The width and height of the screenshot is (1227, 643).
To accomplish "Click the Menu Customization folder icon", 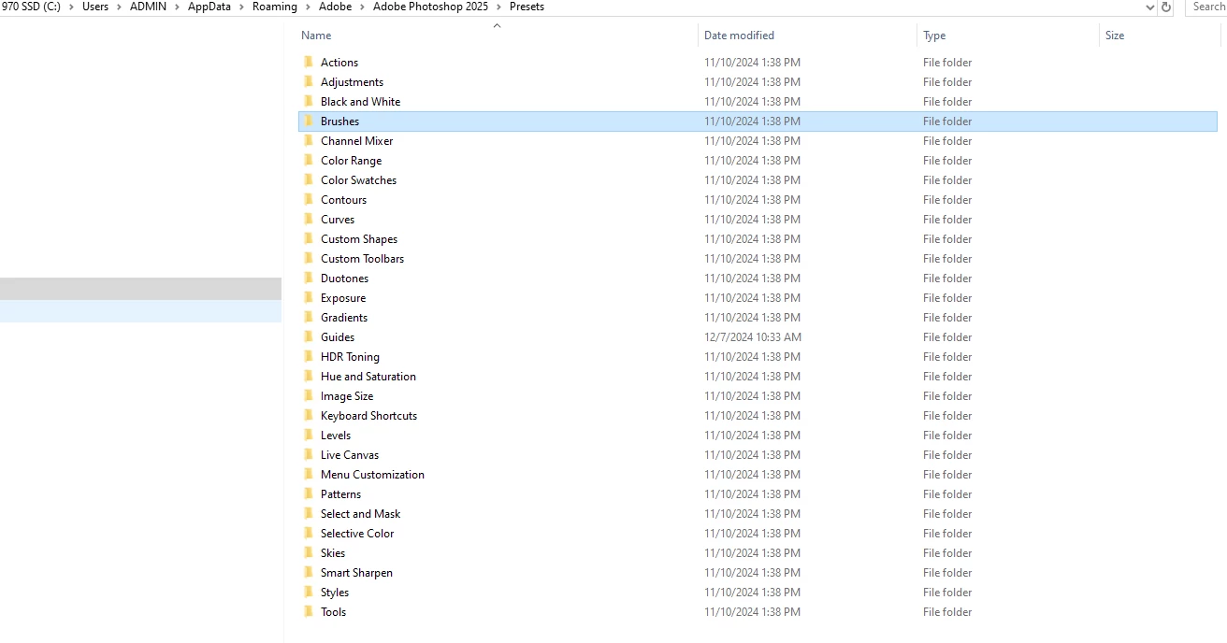I will 309,475.
